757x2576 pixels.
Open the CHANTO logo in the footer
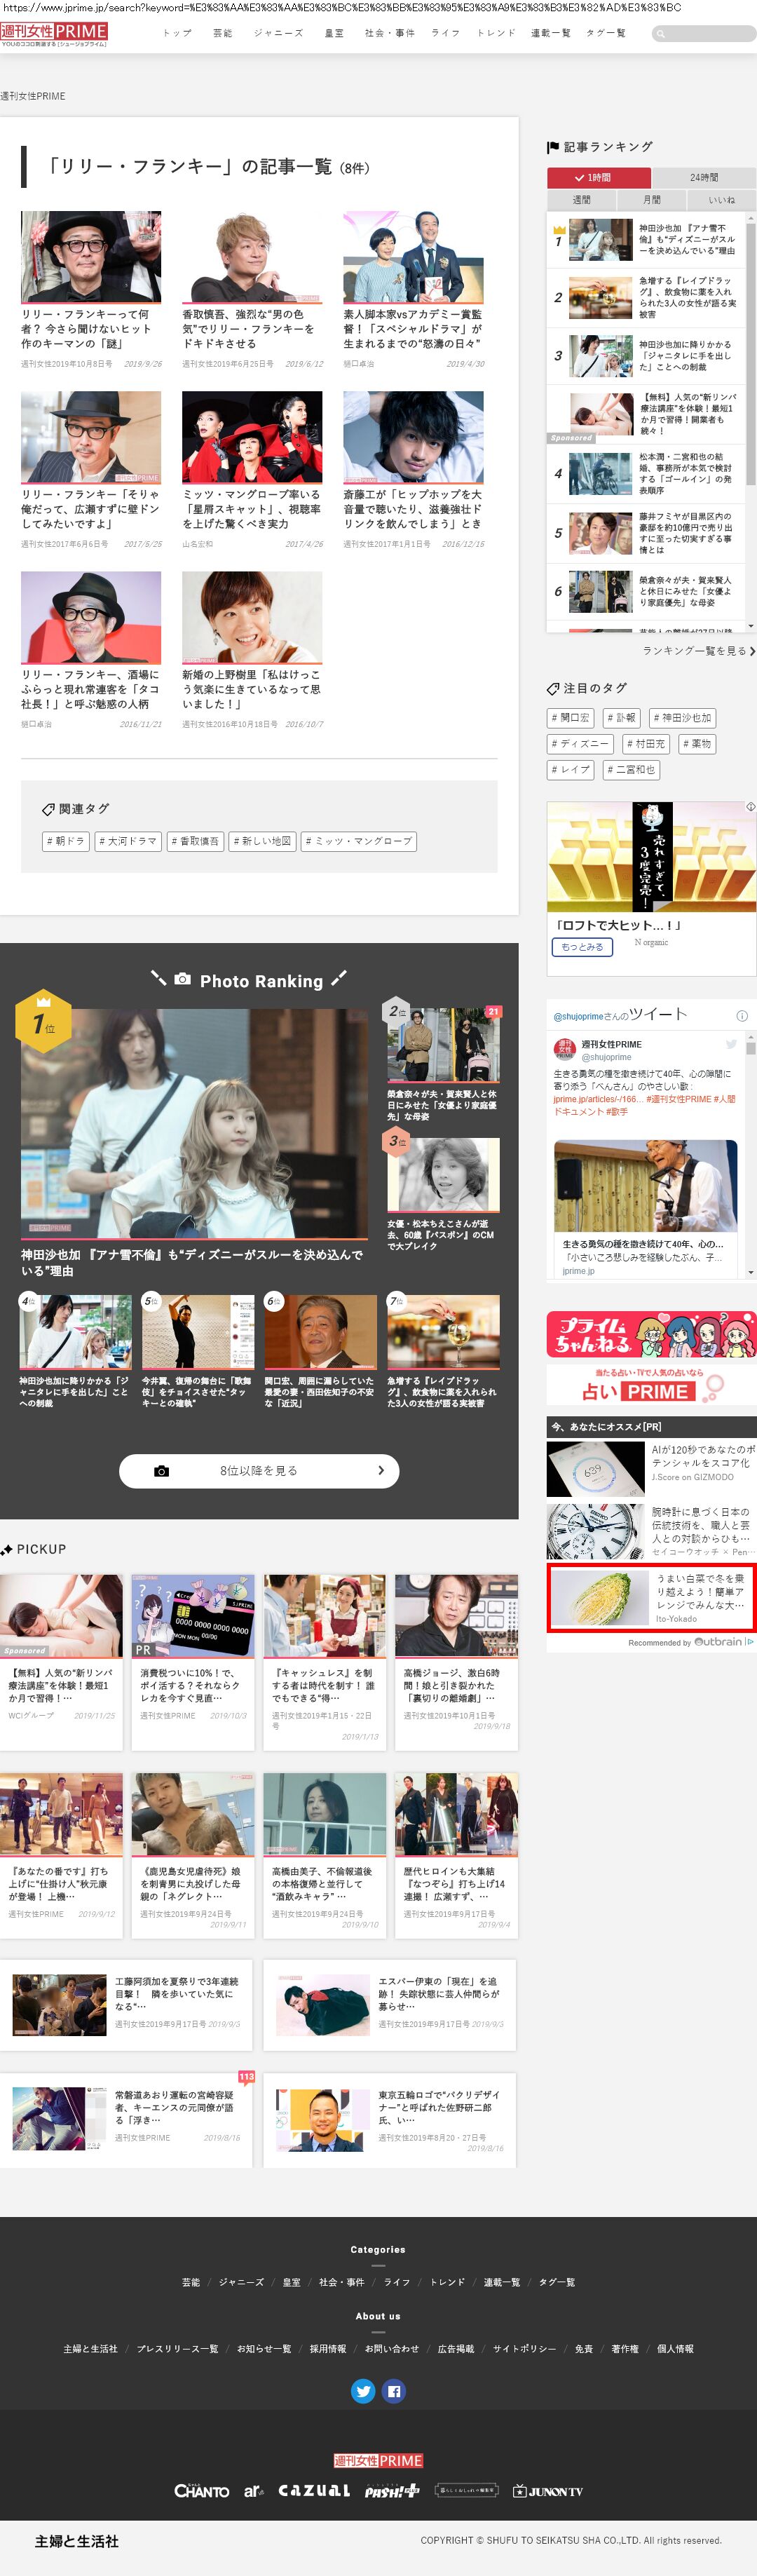(x=201, y=2490)
